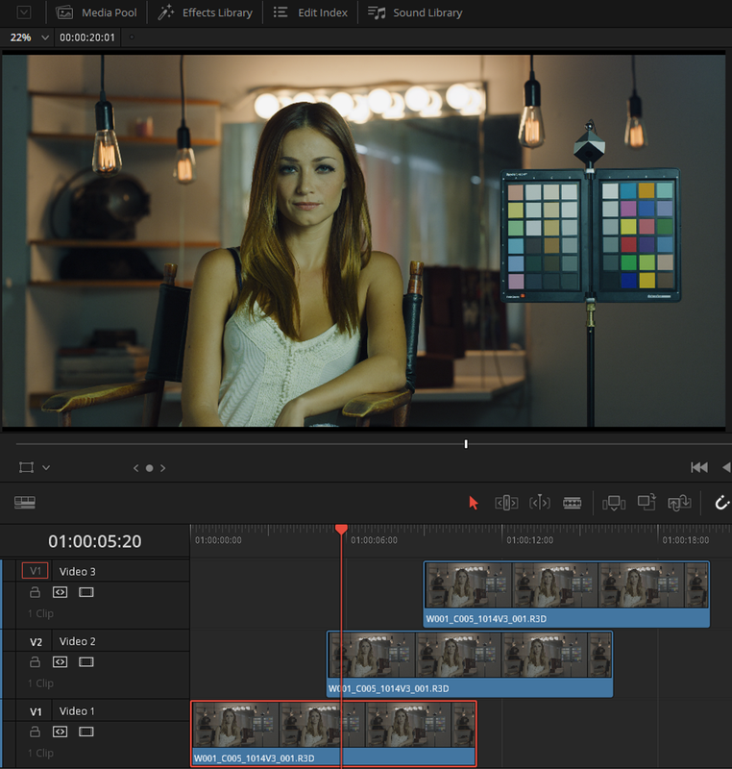Go to previous keyframe marker arrow
This screenshot has width=732, height=769.
click(136, 468)
